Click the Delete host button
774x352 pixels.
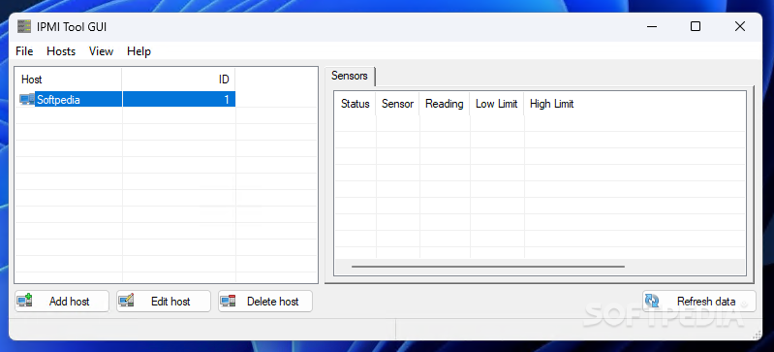point(265,301)
